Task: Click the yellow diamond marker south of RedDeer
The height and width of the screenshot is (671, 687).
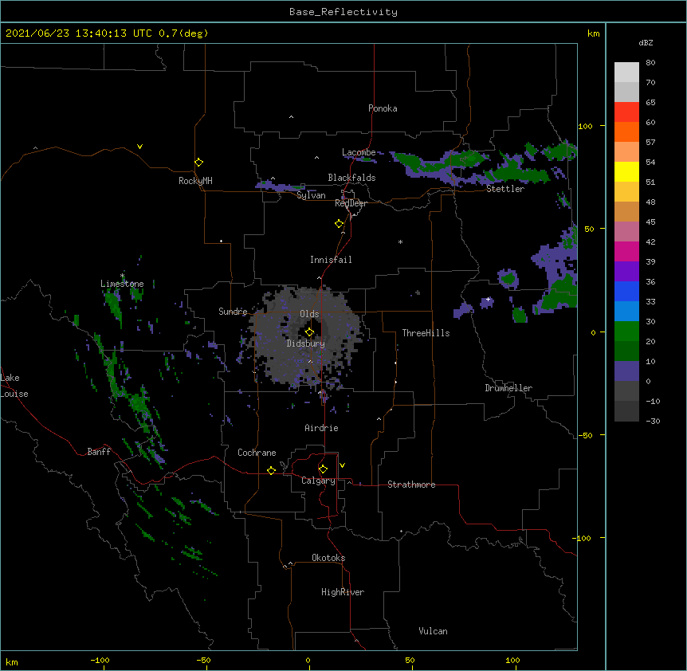Action: click(339, 224)
